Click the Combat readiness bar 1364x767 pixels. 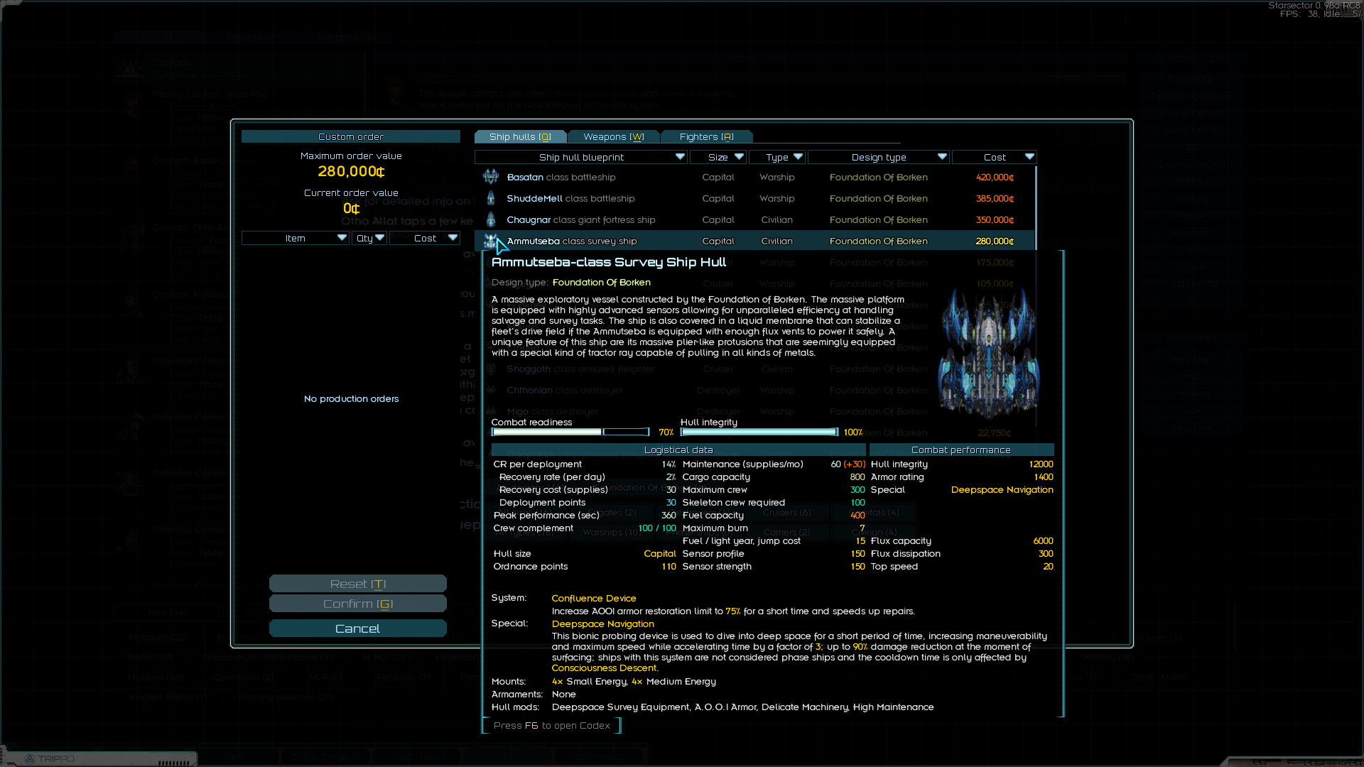coord(570,432)
